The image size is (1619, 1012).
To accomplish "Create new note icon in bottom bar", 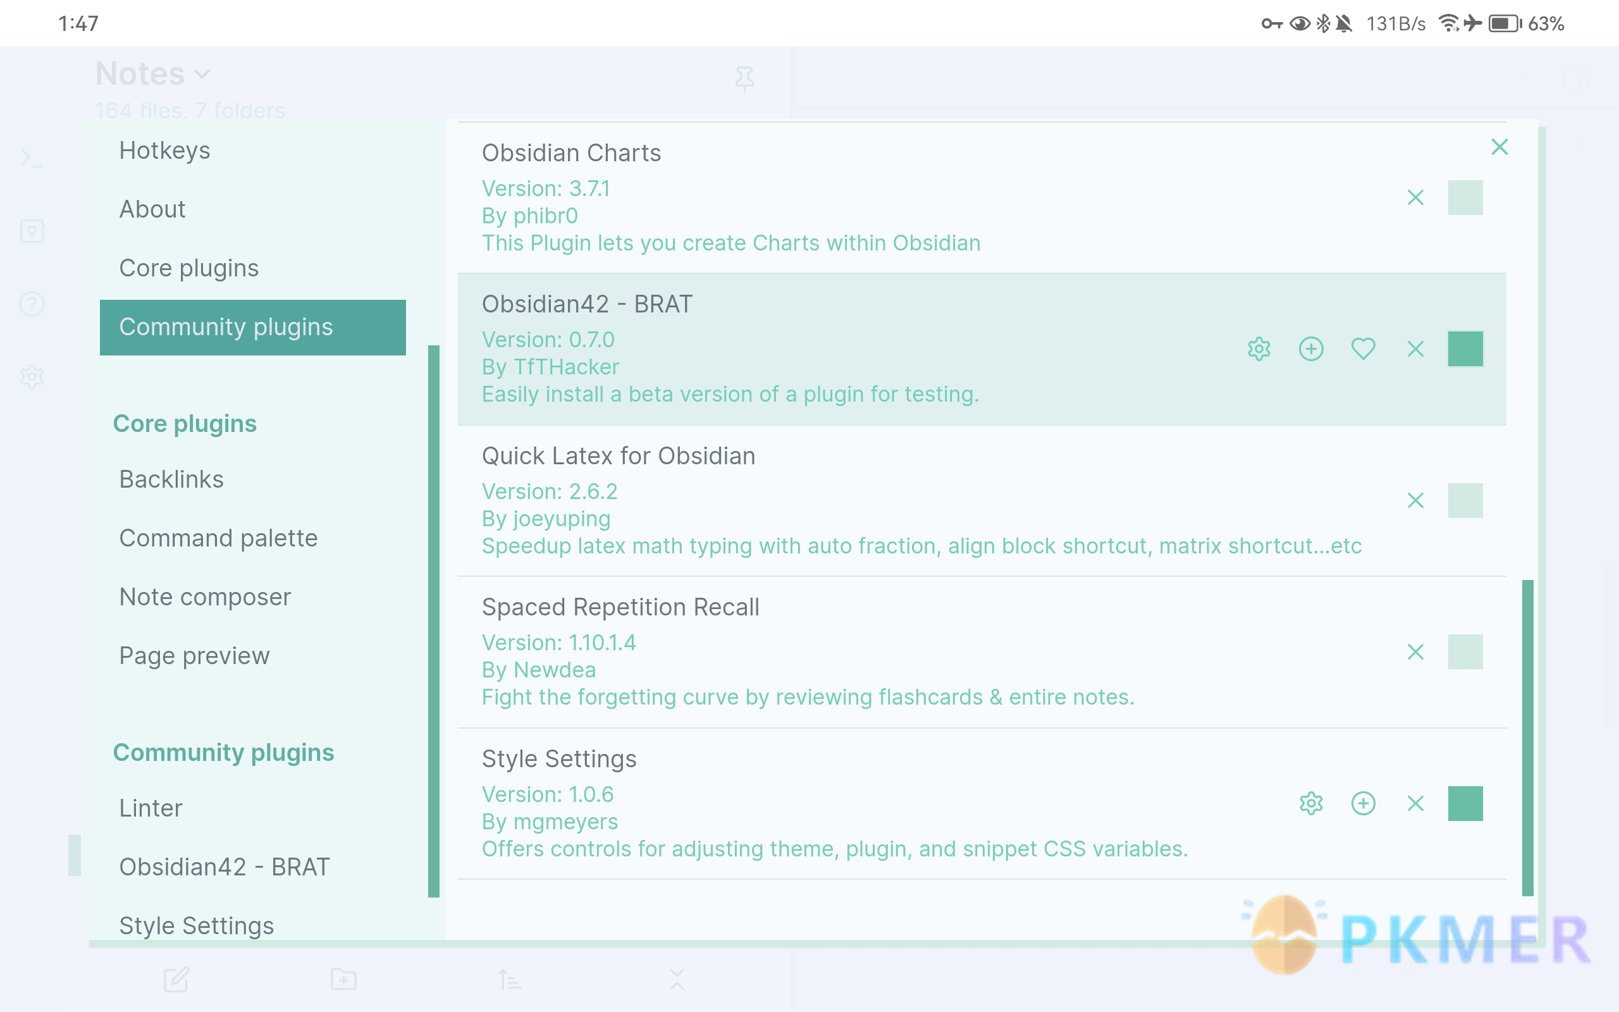I will (176, 979).
